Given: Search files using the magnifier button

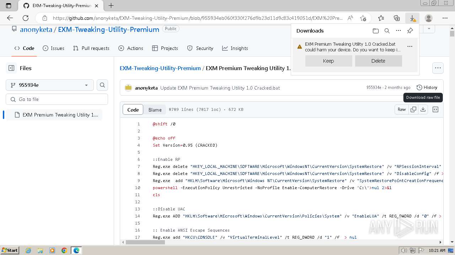Looking at the screenshot, I should click(102, 85).
